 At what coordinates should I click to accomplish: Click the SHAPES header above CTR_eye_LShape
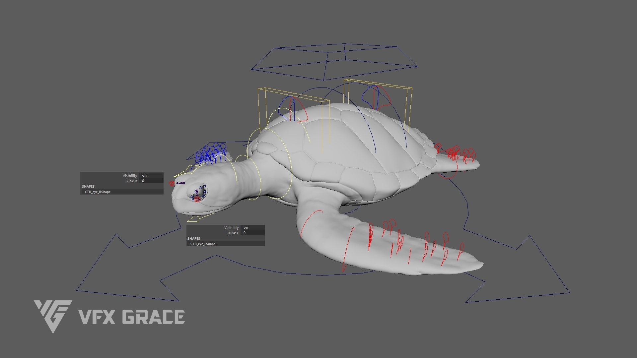[194, 238]
